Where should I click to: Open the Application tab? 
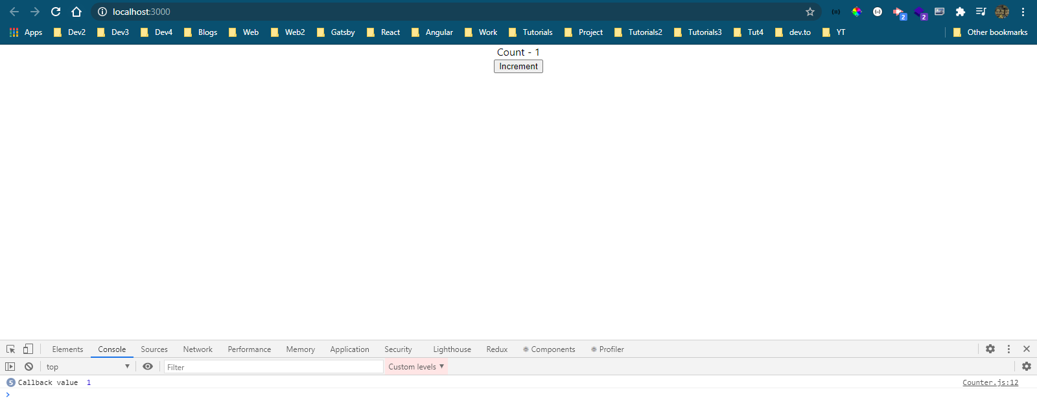(x=349, y=349)
